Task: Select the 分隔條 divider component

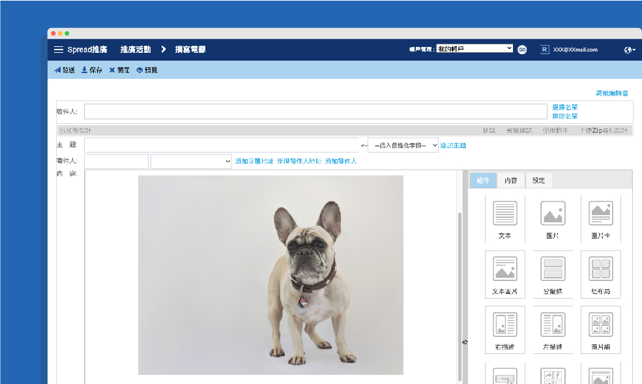Action: 553,274
